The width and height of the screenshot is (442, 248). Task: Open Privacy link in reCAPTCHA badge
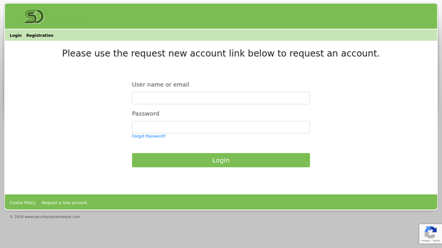[425, 241]
